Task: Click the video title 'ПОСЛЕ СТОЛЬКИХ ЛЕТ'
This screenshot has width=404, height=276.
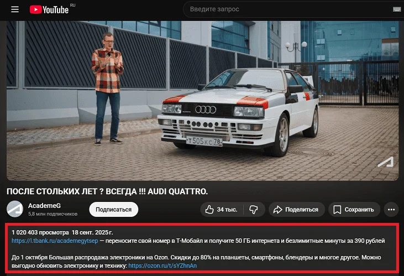Action: point(107,191)
